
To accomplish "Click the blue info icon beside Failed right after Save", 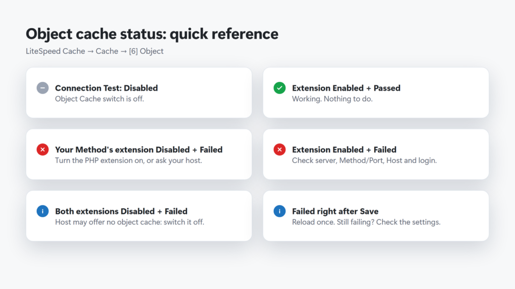I will click(280, 211).
